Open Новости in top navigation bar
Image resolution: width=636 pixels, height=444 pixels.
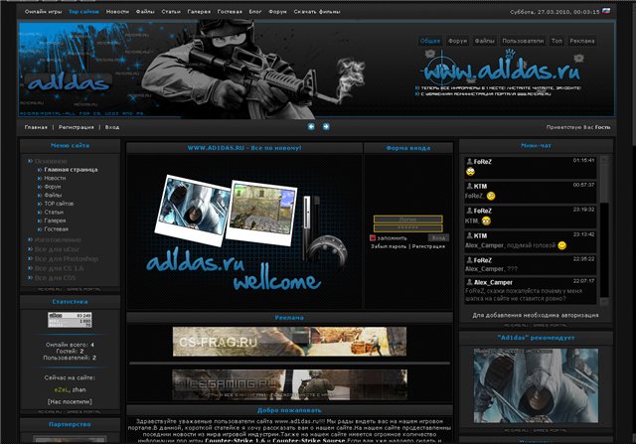tap(117, 12)
